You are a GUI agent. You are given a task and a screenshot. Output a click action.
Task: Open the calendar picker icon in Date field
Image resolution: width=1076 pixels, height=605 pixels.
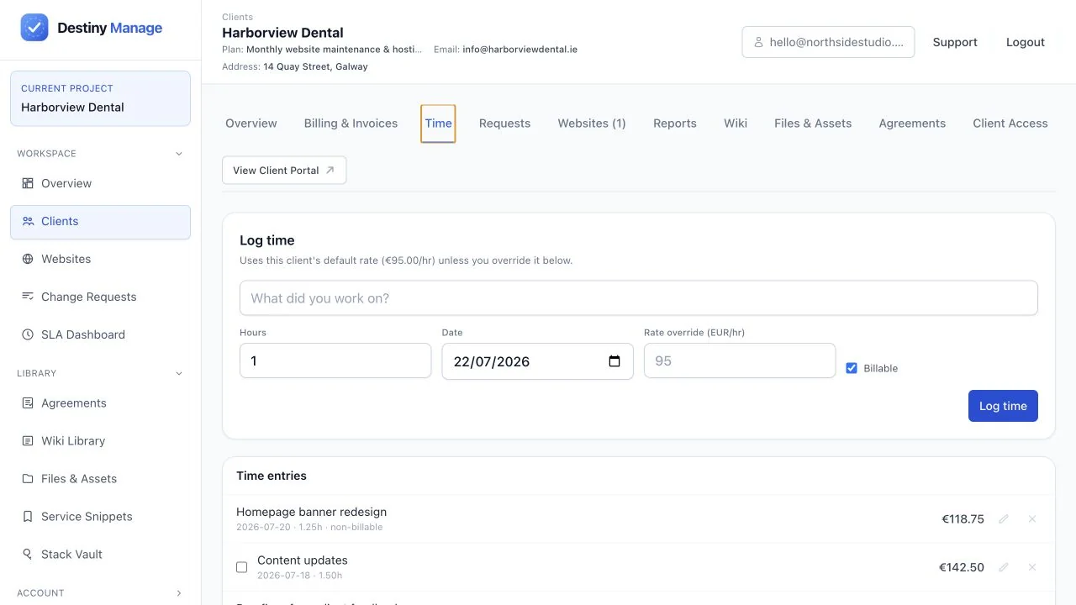[614, 361]
